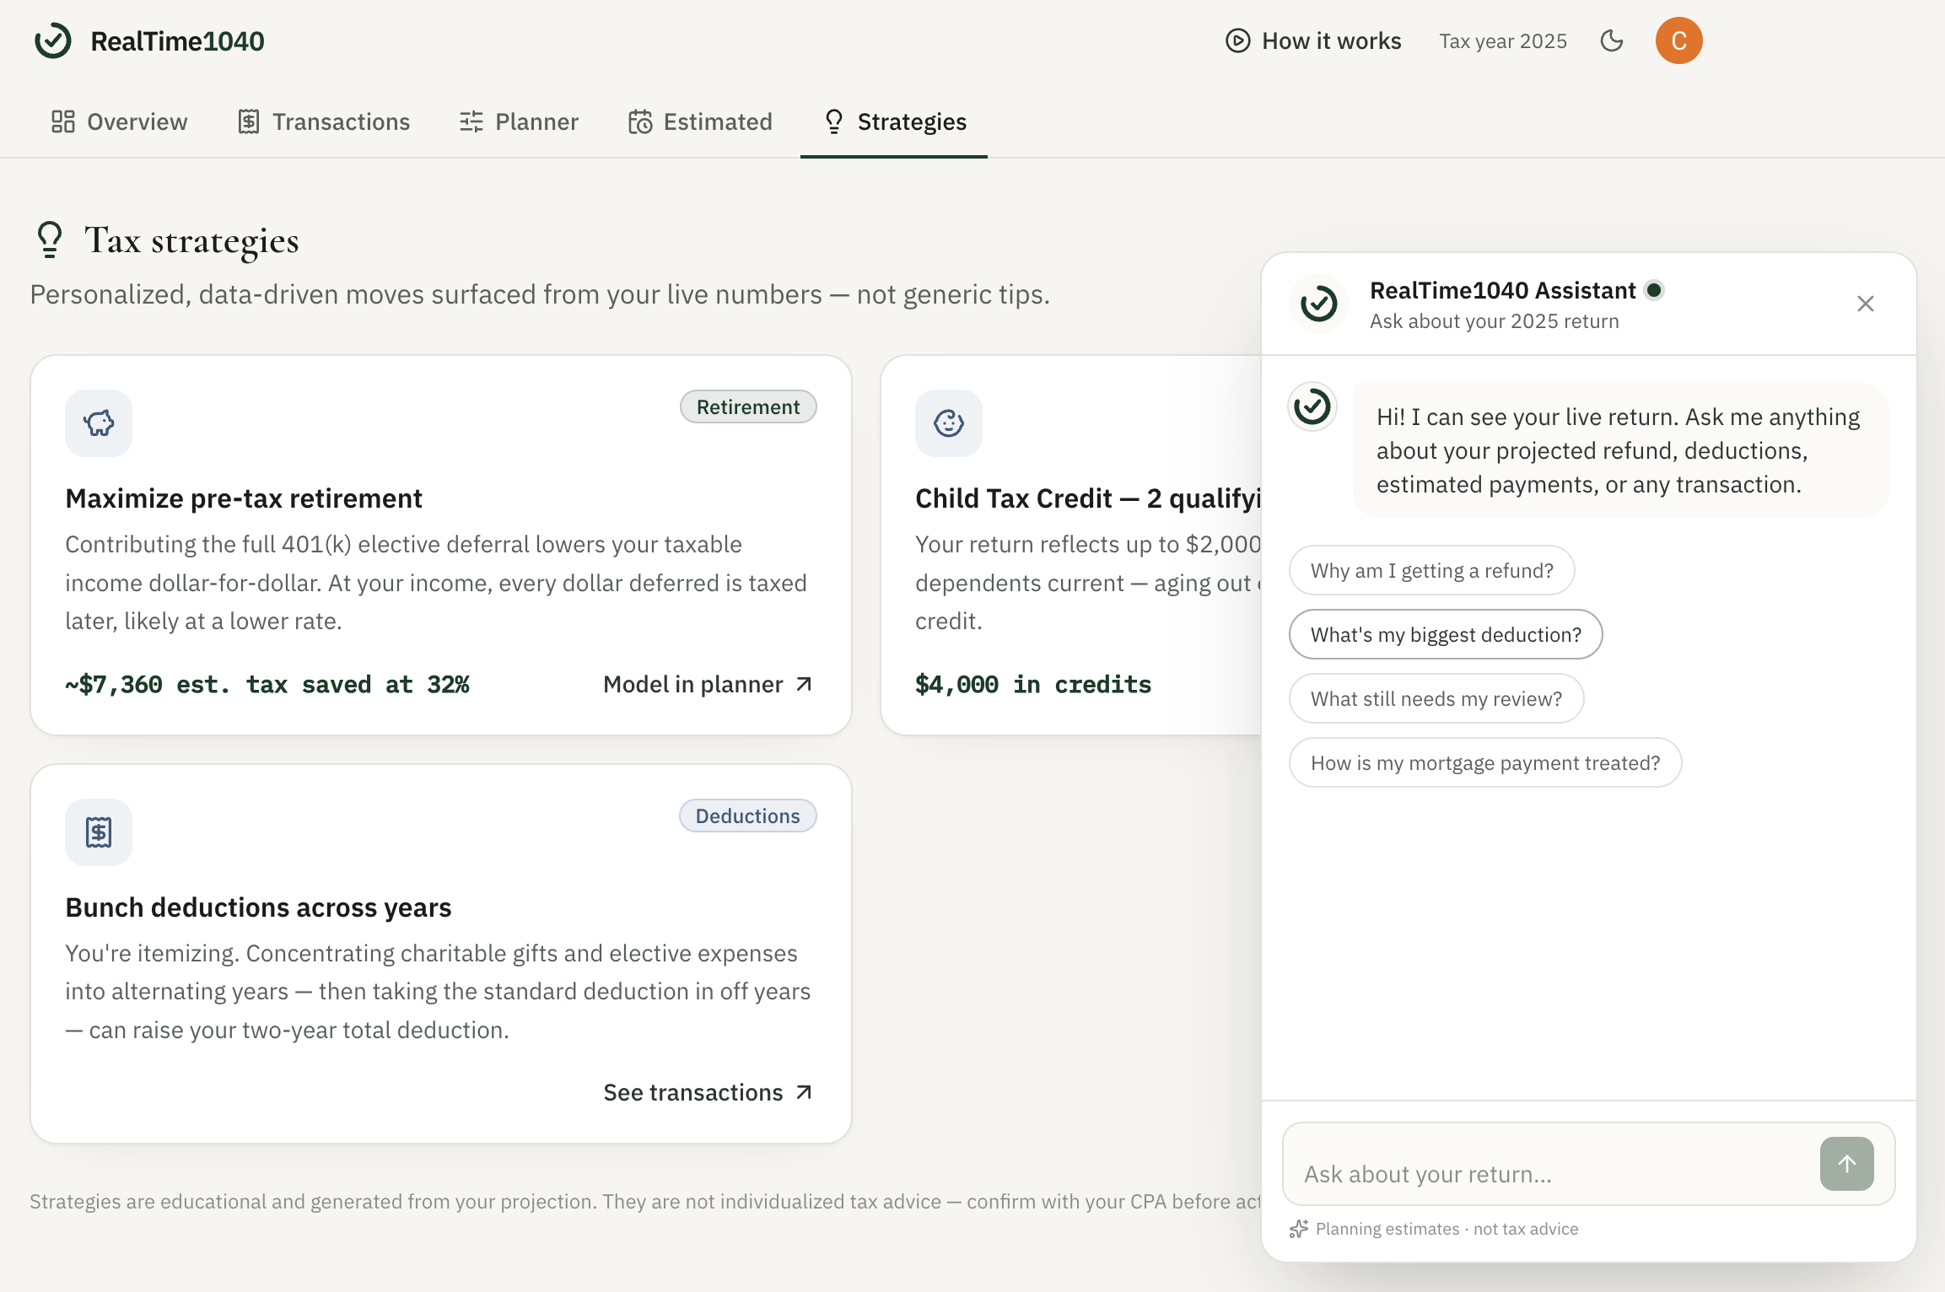Close the RealTime1040 Assistant panel
Screen dimensions: 1945x1292
[1865, 304]
